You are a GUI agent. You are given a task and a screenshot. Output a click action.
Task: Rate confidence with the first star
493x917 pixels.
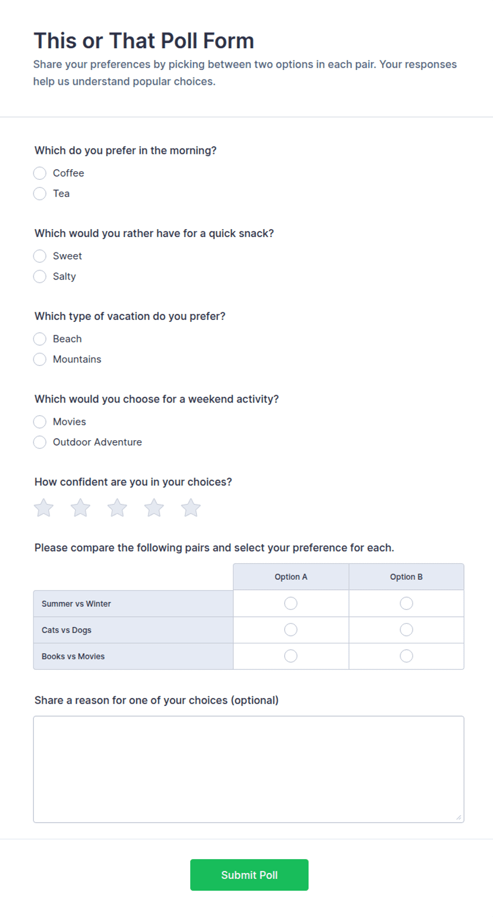43,508
